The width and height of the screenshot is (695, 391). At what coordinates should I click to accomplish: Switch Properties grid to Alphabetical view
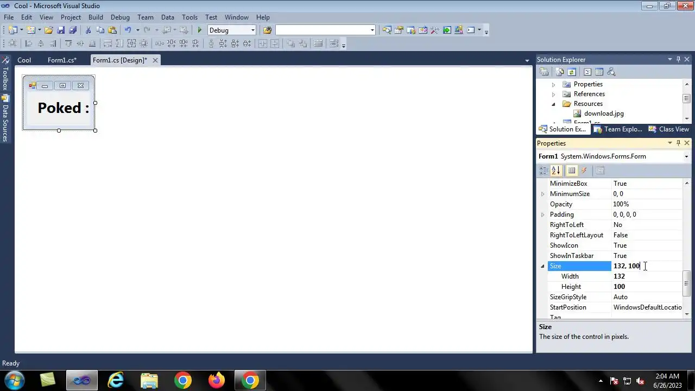click(555, 171)
